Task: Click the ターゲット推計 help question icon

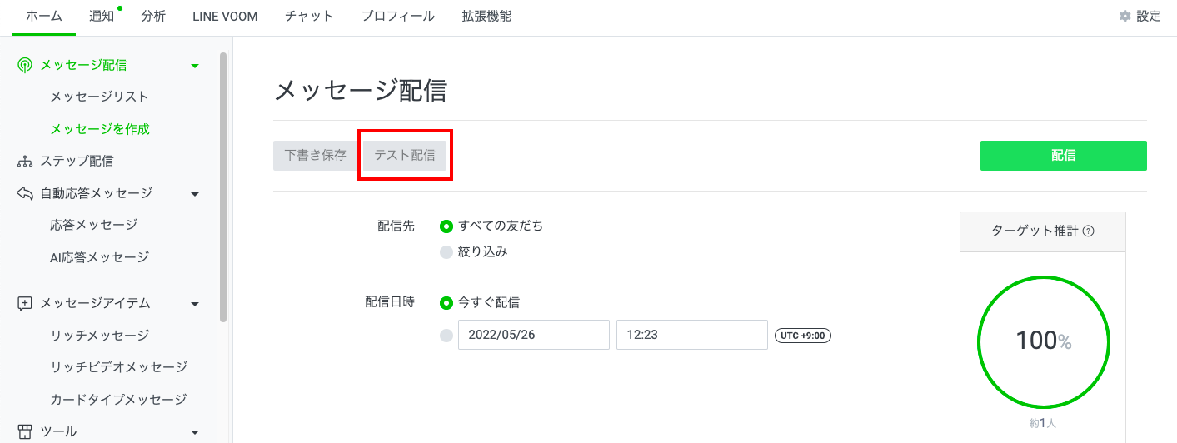Action: pyautogui.click(x=1088, y=231)
